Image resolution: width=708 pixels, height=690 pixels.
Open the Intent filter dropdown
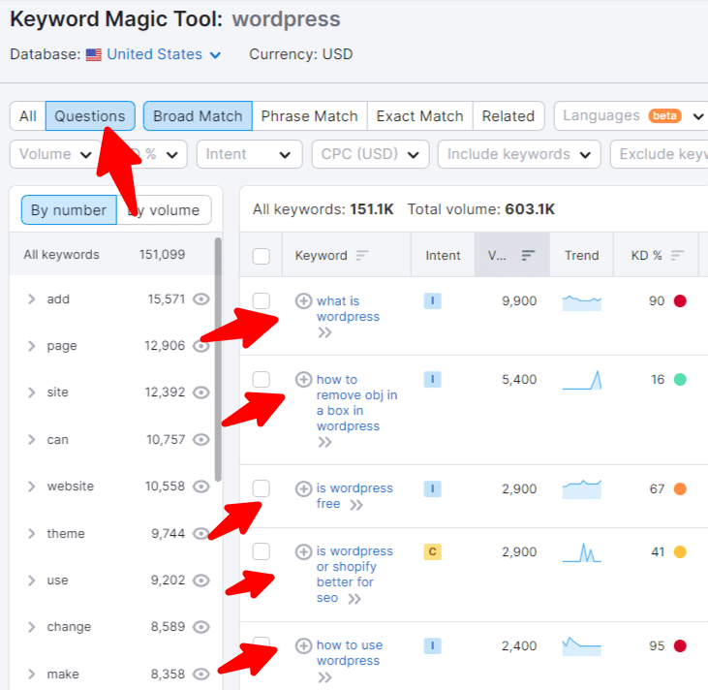point(249,154)
